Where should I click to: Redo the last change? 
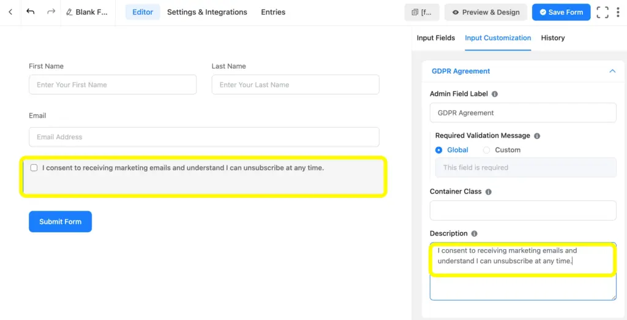click(x=51, y=12)
